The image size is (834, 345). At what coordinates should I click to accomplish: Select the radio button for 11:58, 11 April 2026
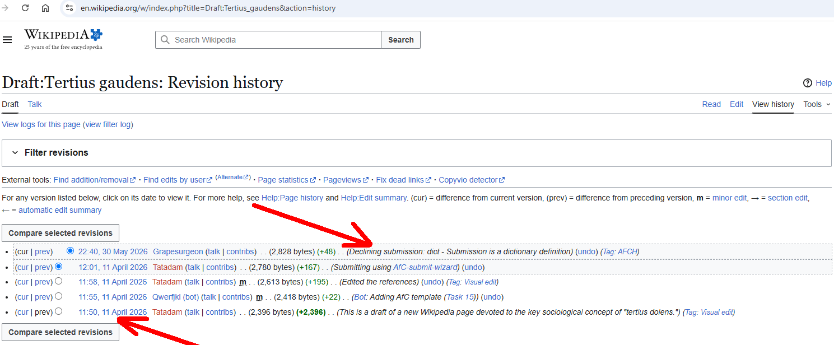pos(59,281)
